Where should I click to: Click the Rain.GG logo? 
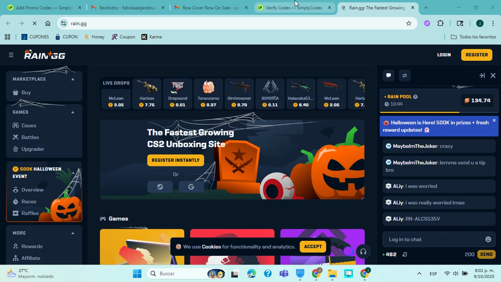pyautogui.click(x=44, y=55)
